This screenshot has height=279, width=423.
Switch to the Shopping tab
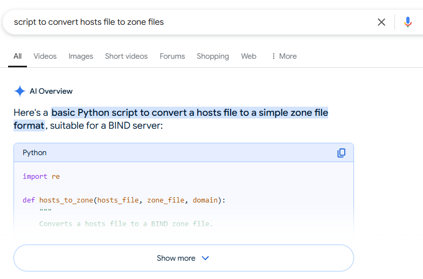point(213,56)
